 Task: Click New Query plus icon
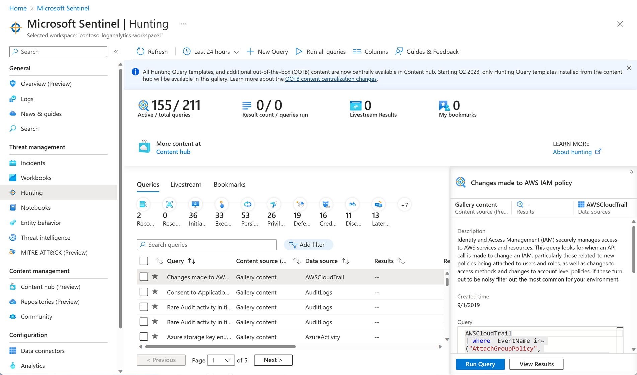click(x=250, y=51)
